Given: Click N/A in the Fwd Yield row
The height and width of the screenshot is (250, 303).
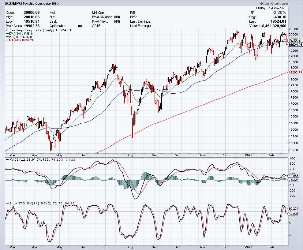Looking at the screenshot, I should pos(117,21).
